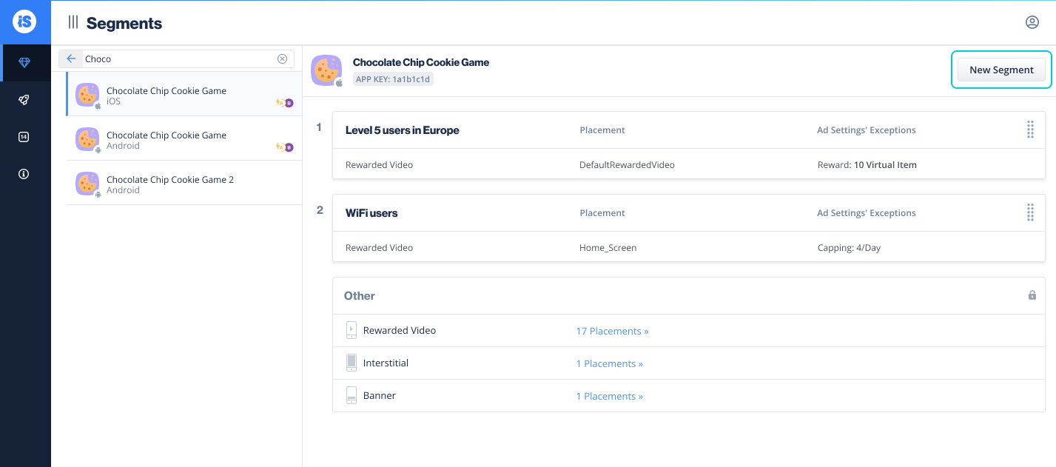Screen dimensions: 1056x467
Task: Open the user account profile icon
Action: coord(1032,22)
